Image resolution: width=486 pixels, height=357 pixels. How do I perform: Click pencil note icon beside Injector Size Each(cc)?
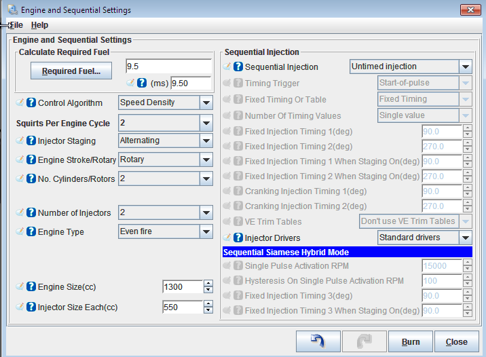[x=20, y=307]
